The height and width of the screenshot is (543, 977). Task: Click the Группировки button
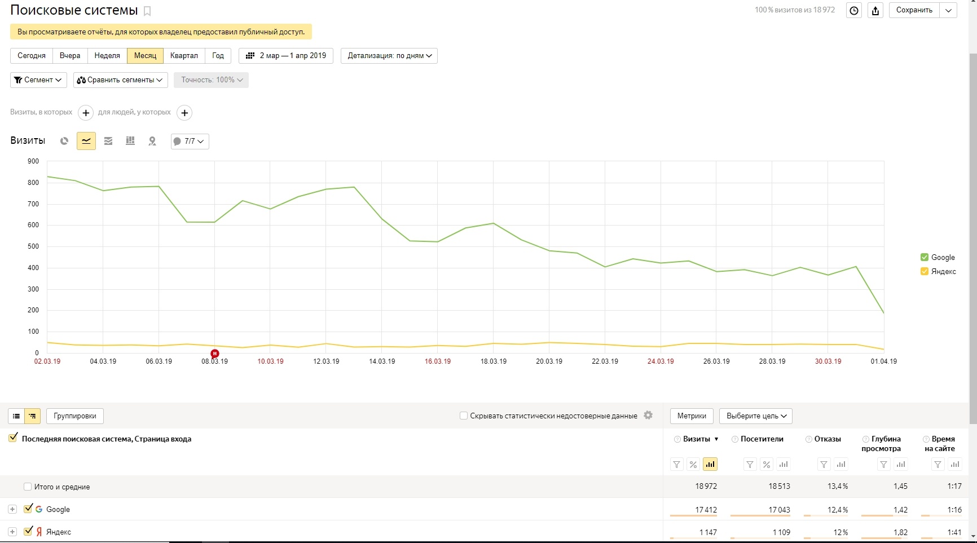click(x=75, y=416)
